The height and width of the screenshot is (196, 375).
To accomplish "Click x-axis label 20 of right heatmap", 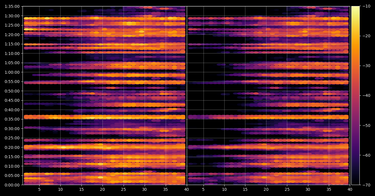I will (x=266, y=189).
